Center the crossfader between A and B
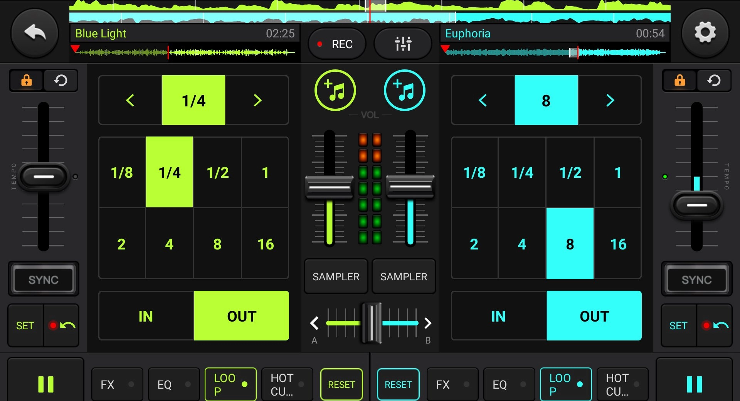The width and height of the screenshot is (740, 401). [x=370, y=323]
